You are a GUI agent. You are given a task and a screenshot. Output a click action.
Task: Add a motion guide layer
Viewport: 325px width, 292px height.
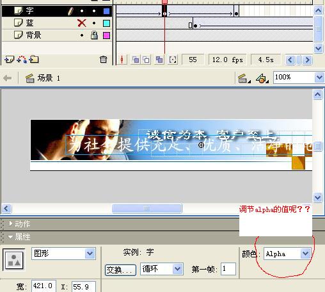(22, 60)
